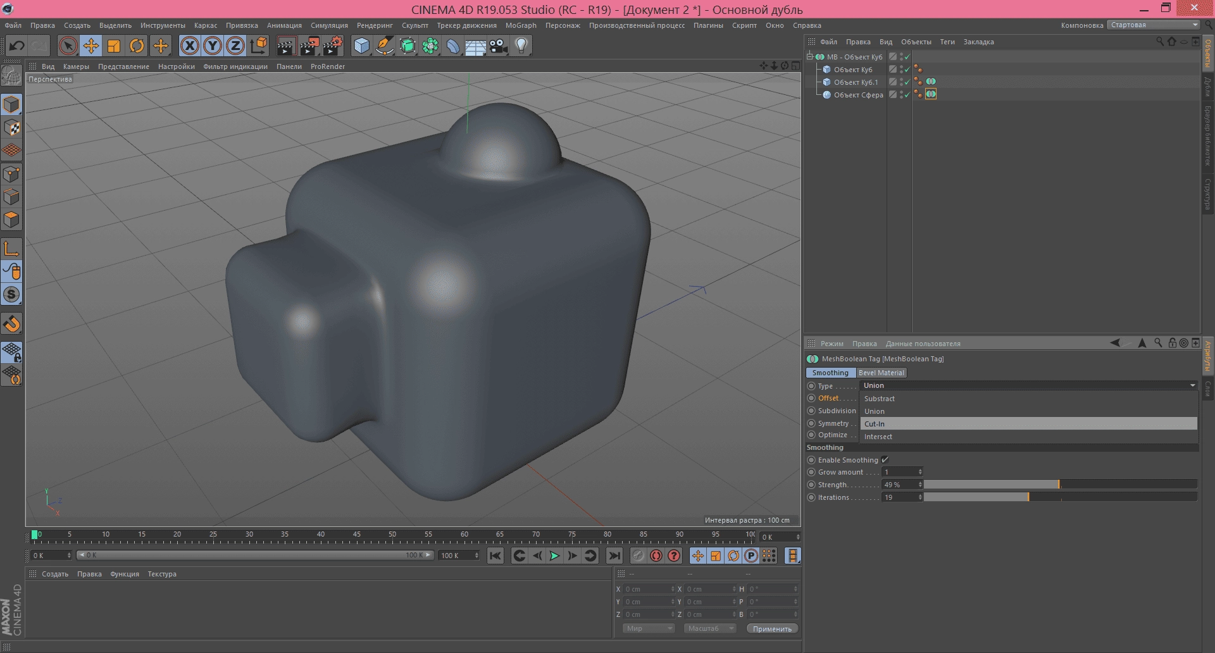Enable Edges mode
Image resolution: width=1215 pixels, height=653 pixels.
pyautogui.click(x=11, y=197)
